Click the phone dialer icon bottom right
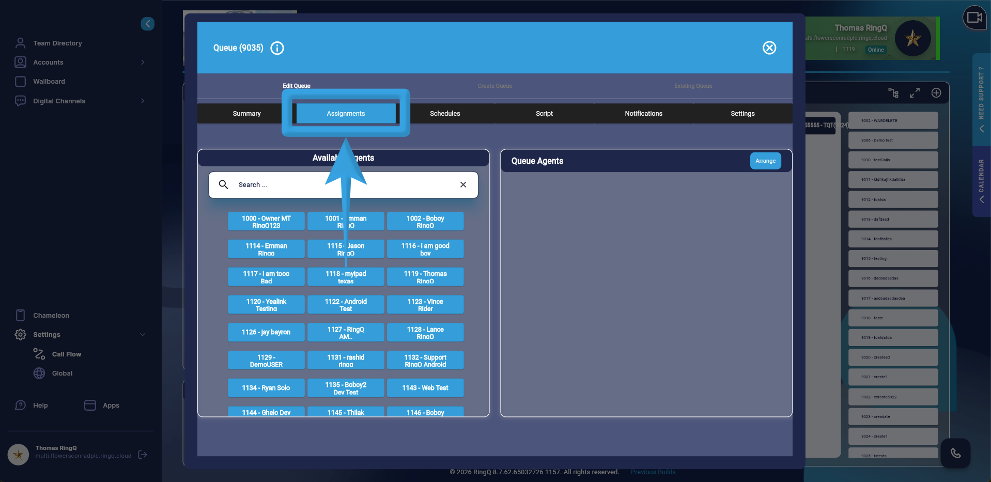991x482 pixels. coord(955,453)
